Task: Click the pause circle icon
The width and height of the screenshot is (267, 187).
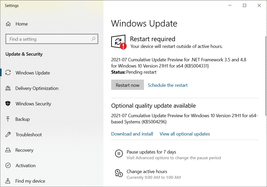Action: coord(119,154)
